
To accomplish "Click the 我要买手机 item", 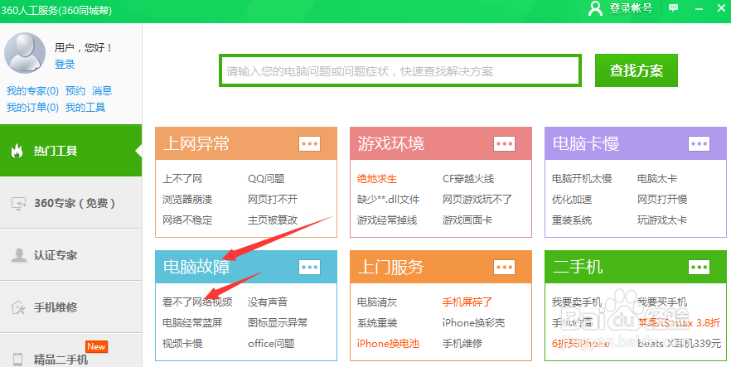I will (x=662, y=302).
